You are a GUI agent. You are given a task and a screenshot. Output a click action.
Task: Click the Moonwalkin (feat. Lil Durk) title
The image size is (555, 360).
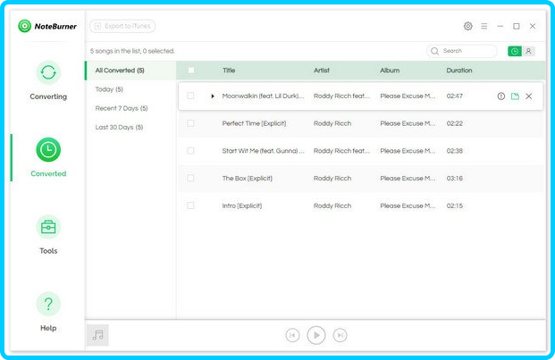point(263,96)
